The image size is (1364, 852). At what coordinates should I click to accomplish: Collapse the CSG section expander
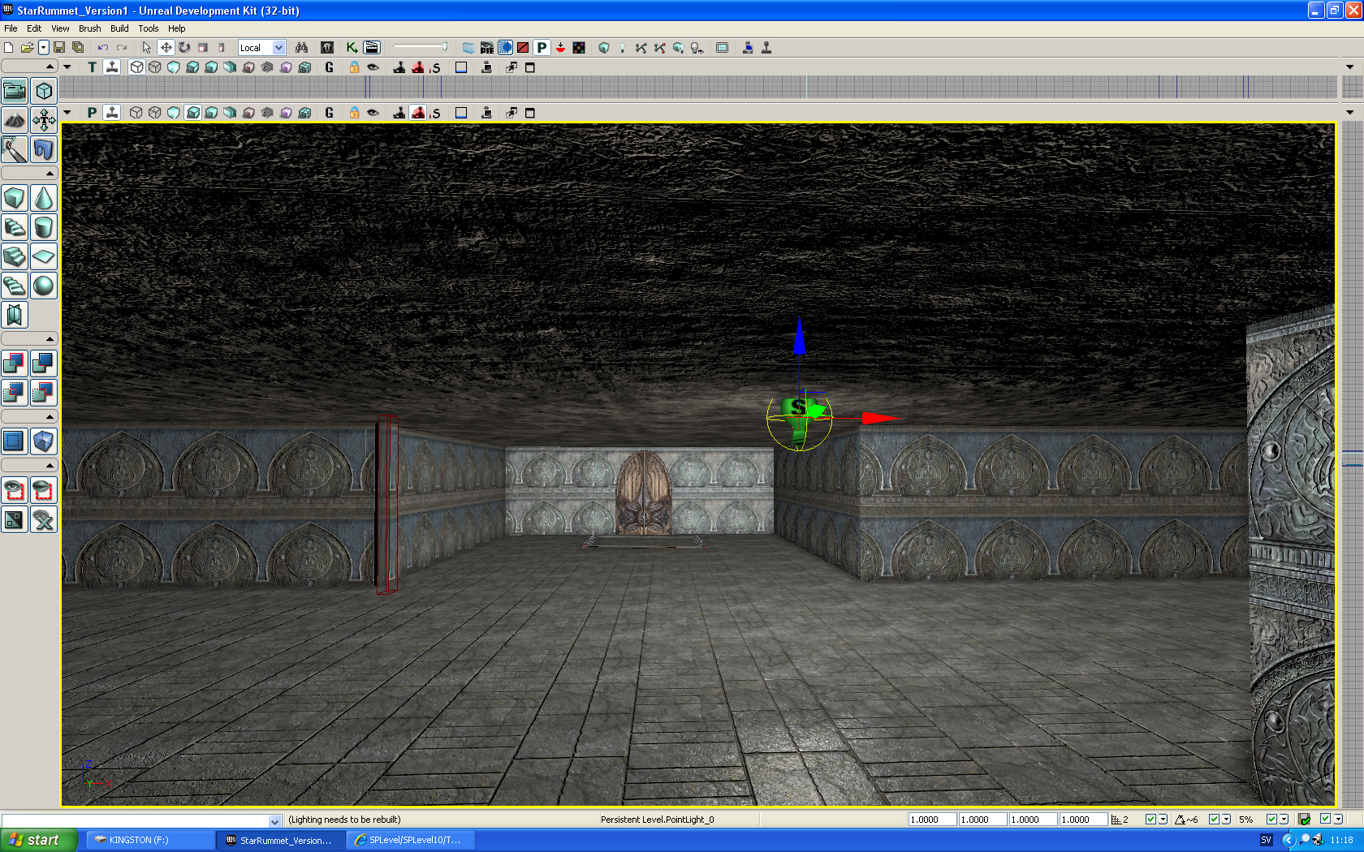click(29, 338)
